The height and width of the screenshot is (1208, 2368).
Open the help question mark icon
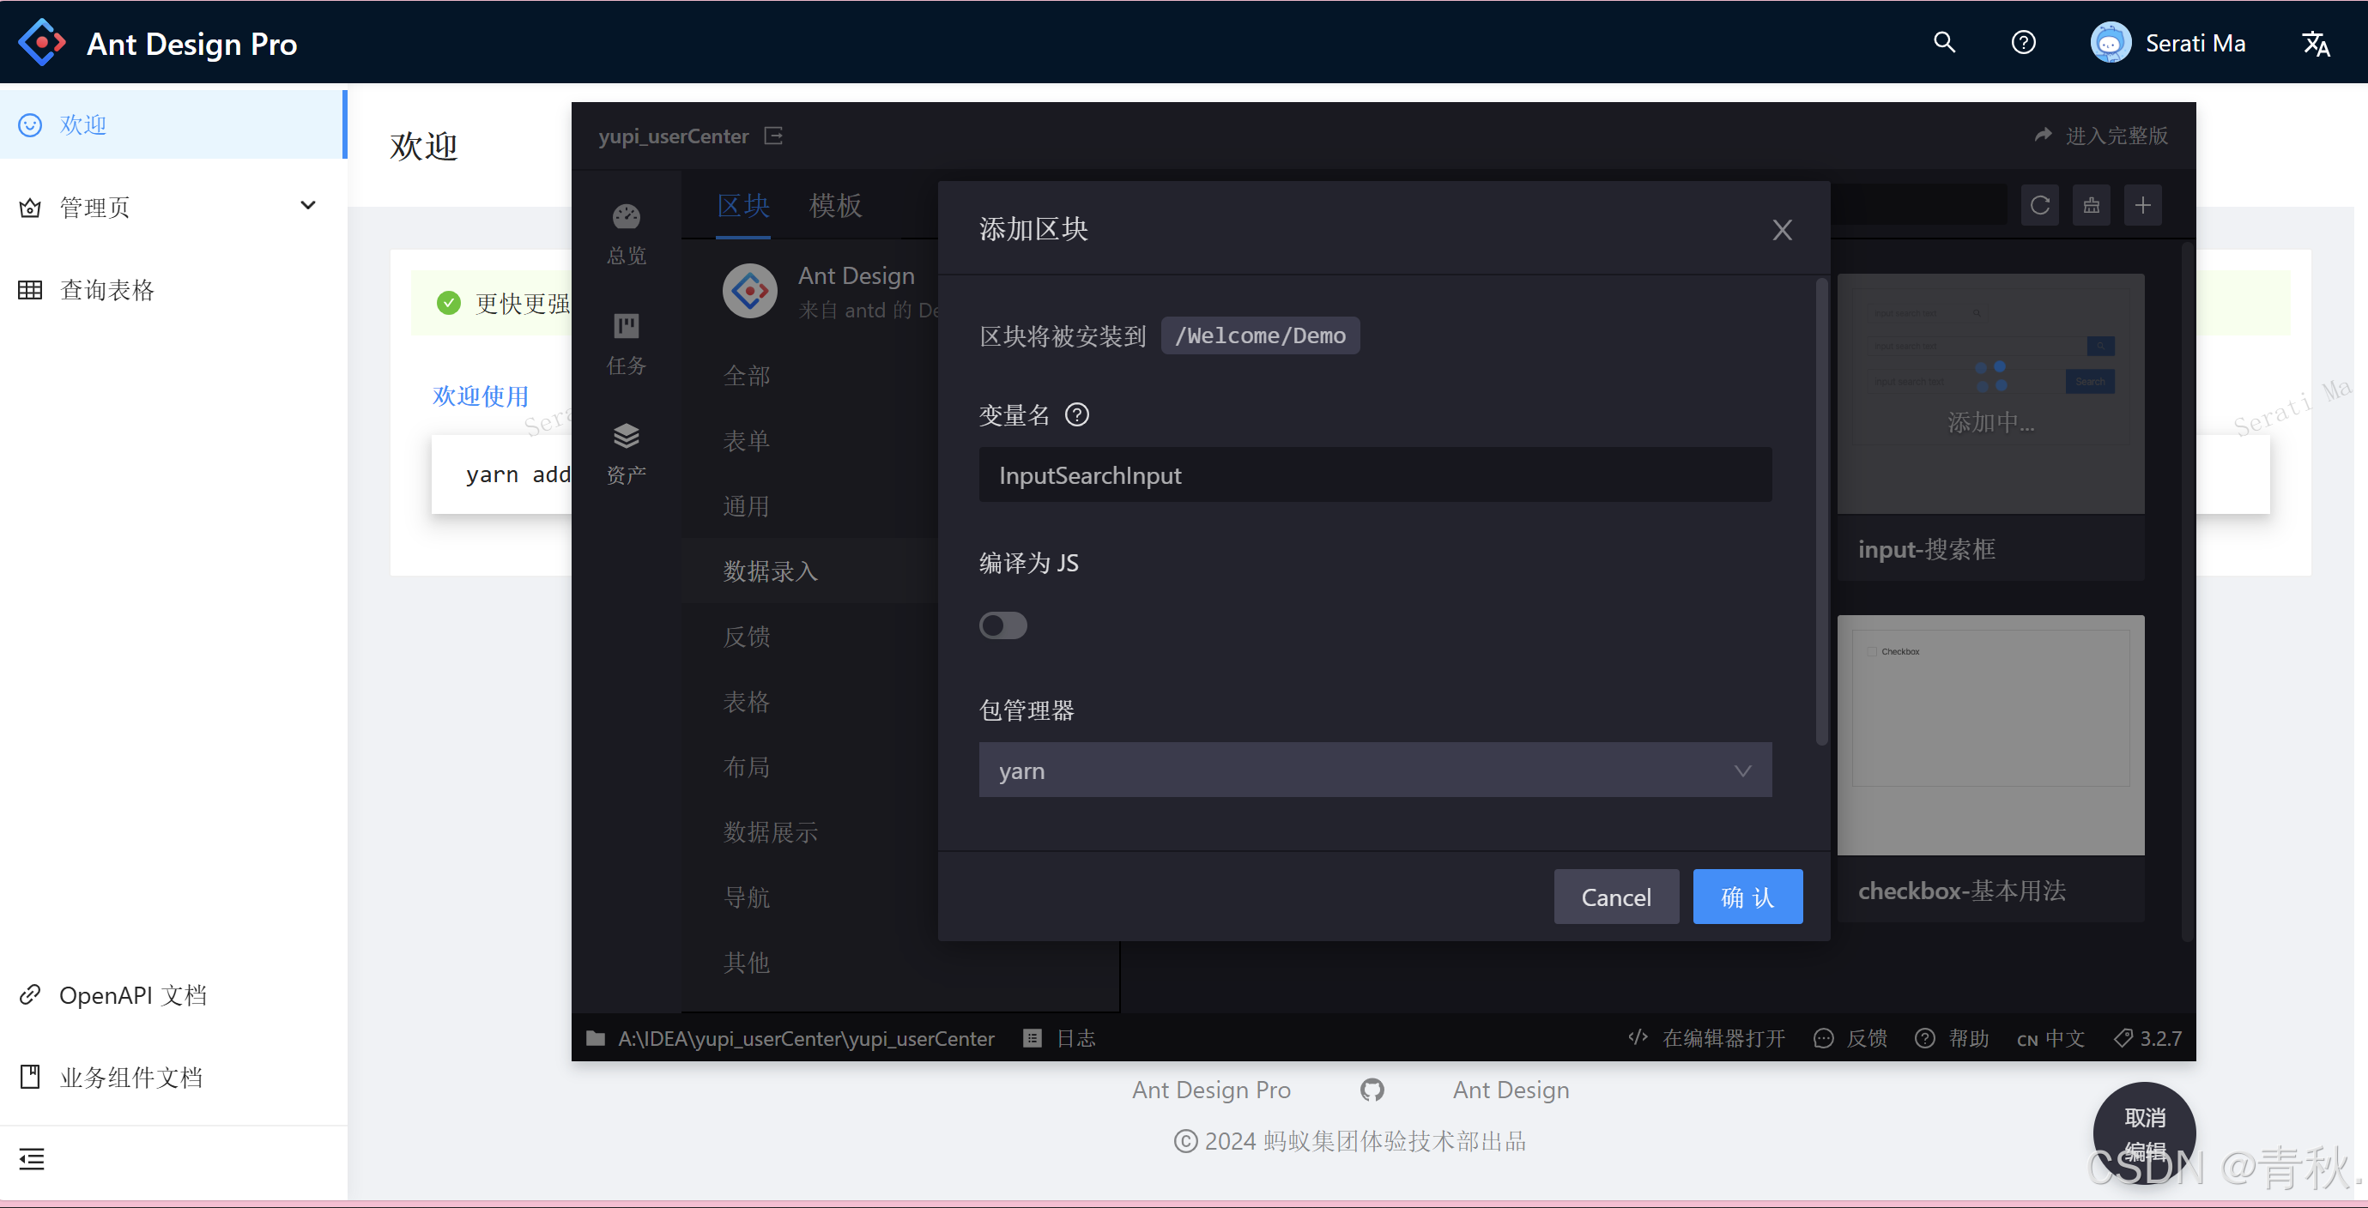click(2022, 42)
